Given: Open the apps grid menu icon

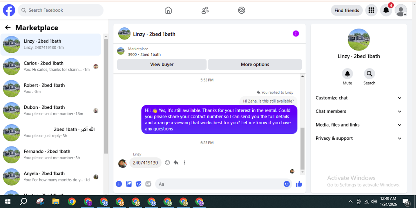Looking at the screenshot, I should (x=371, y=10).
